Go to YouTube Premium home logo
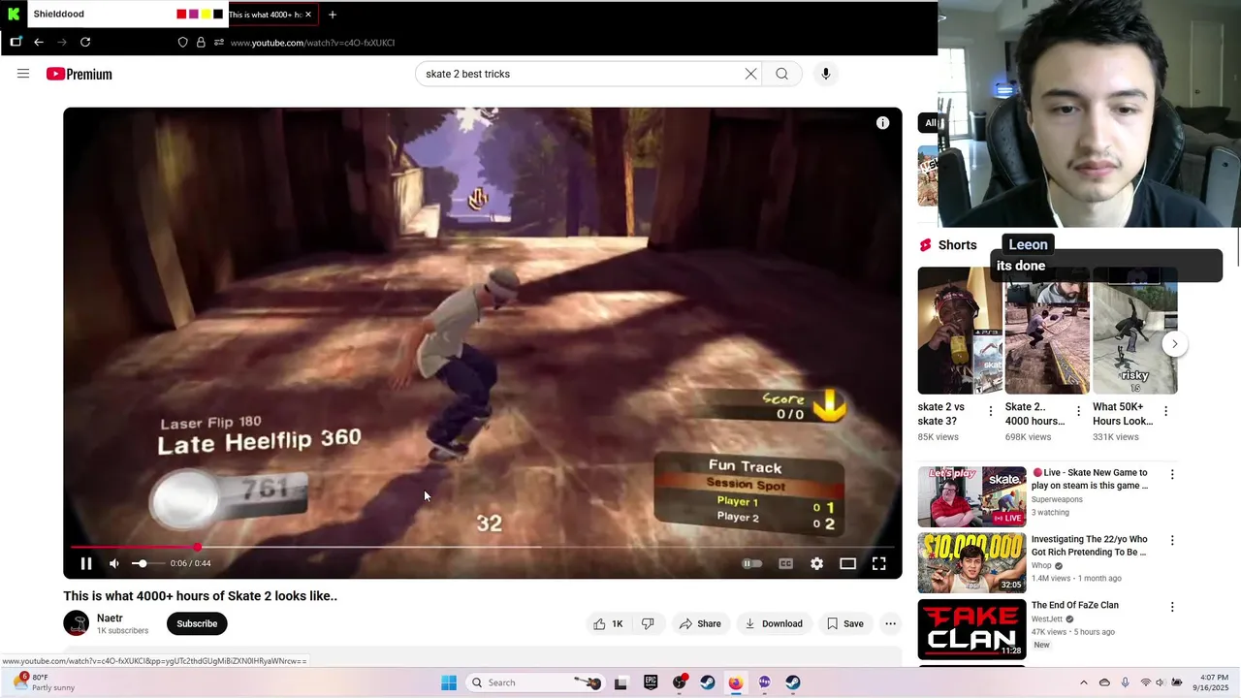The height and width of the screenshot is (698, 1241). pos(79,74)
